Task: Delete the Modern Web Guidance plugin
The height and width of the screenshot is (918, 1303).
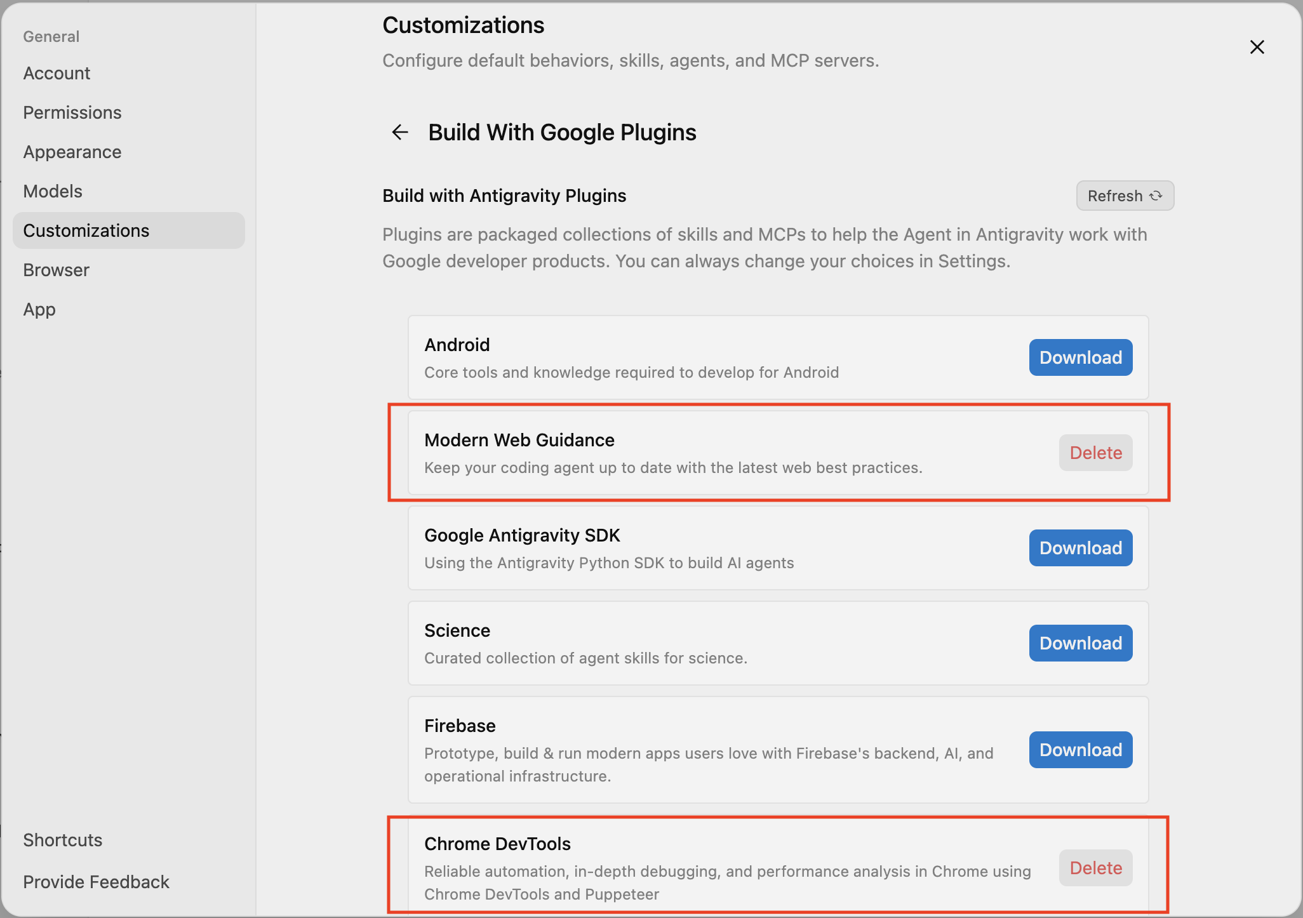Action: click(1095, 453)
